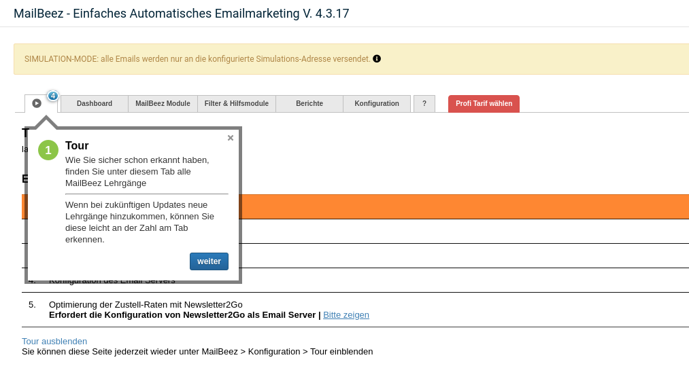Click the orange table header bar
Image resolution: width=689 pixels, height=383 pixels.
click(463, 206)
